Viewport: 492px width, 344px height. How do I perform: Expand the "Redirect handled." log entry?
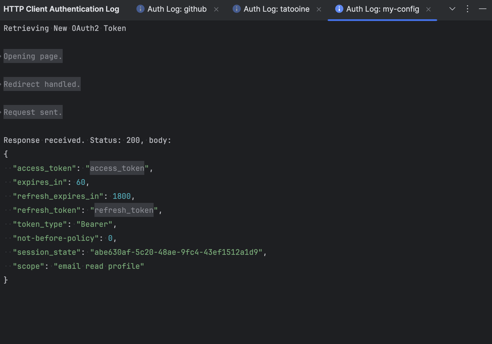(x=1, y=84)
